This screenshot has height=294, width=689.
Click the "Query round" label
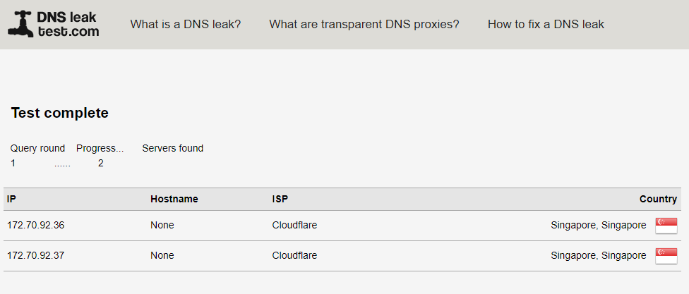(x=37, y=148)
